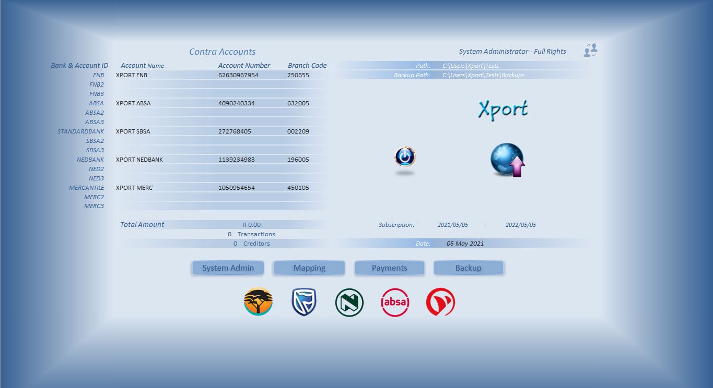Click the FNB bank logo icon
This screenshot has height=388, width=713.
(x=258, y=301)
